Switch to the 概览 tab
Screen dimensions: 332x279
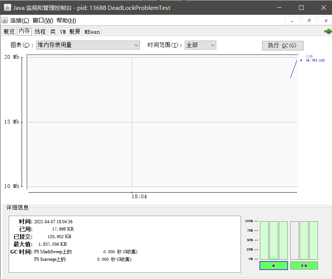click(9, 32)
